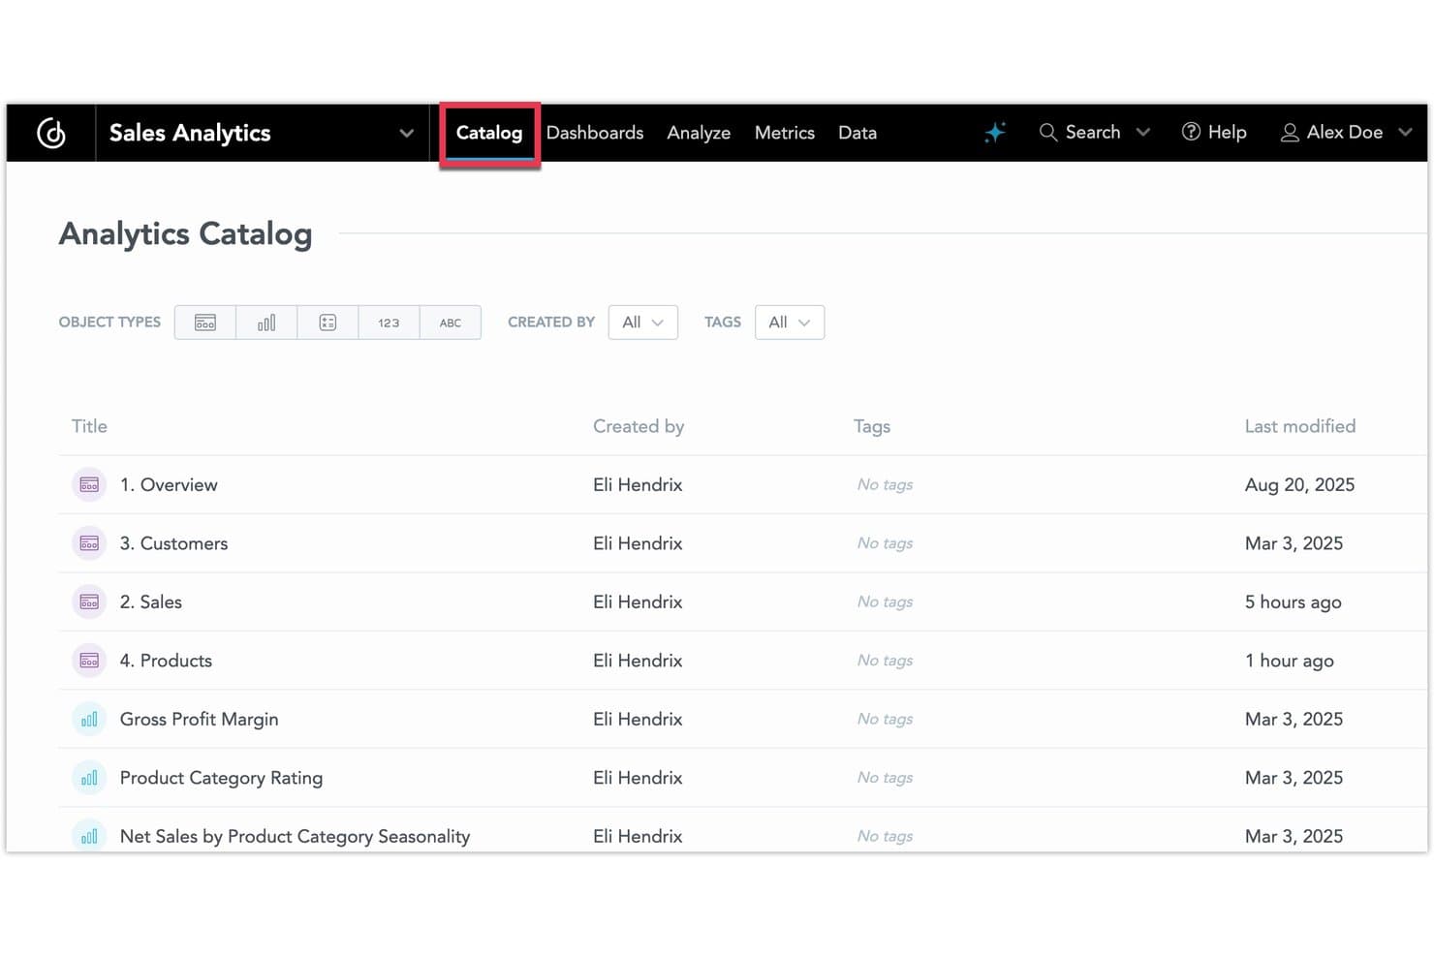Open Gross Profit Margin visualization
The height and width of the screenshot is (956, 1434).
[200, 719]
